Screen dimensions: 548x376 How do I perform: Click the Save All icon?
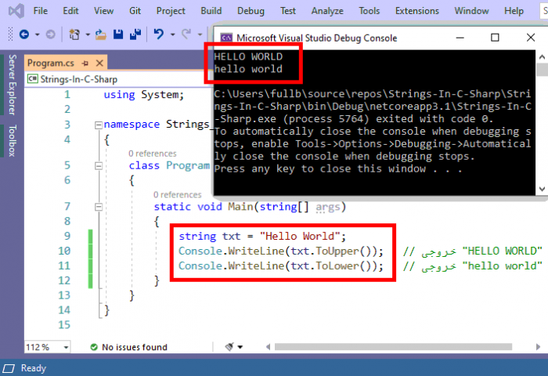tap(135, 34)
